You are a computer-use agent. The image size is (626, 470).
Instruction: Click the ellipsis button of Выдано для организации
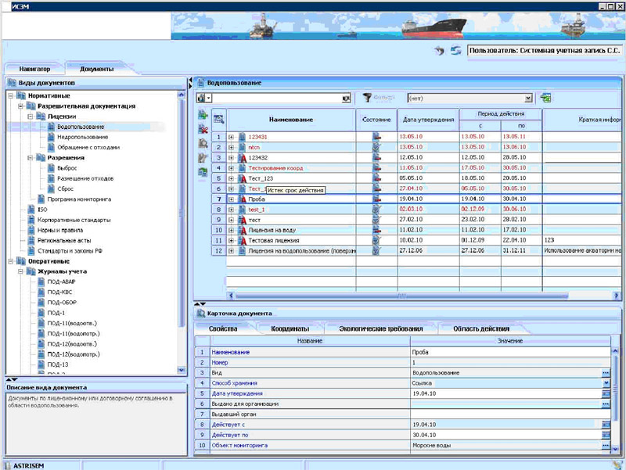[x=606, y=404]
